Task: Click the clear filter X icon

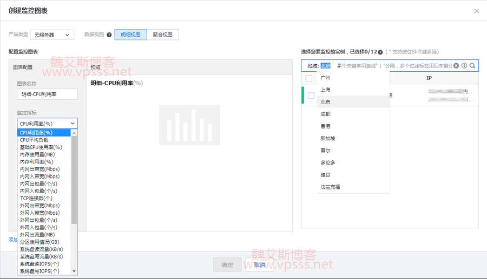Action: tap(456, 66)
